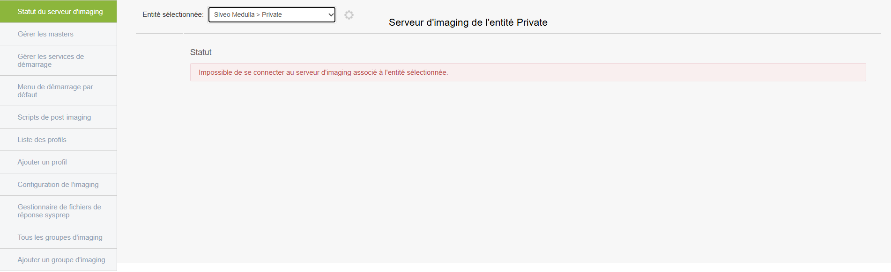The width and height of the screenshot is (891, 272).
Task: View Tous les groupes d'imaging
Action: [x=59, y=237]
